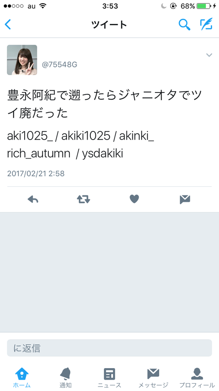Image resolution: width=219 pixels, height=391 pixels.
Task: Open the @75548G username handle
Action: tap(60, 65)
